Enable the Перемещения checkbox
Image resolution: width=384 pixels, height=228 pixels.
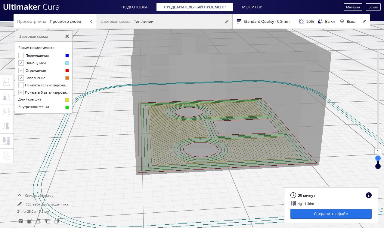click(x=21, y=55)
